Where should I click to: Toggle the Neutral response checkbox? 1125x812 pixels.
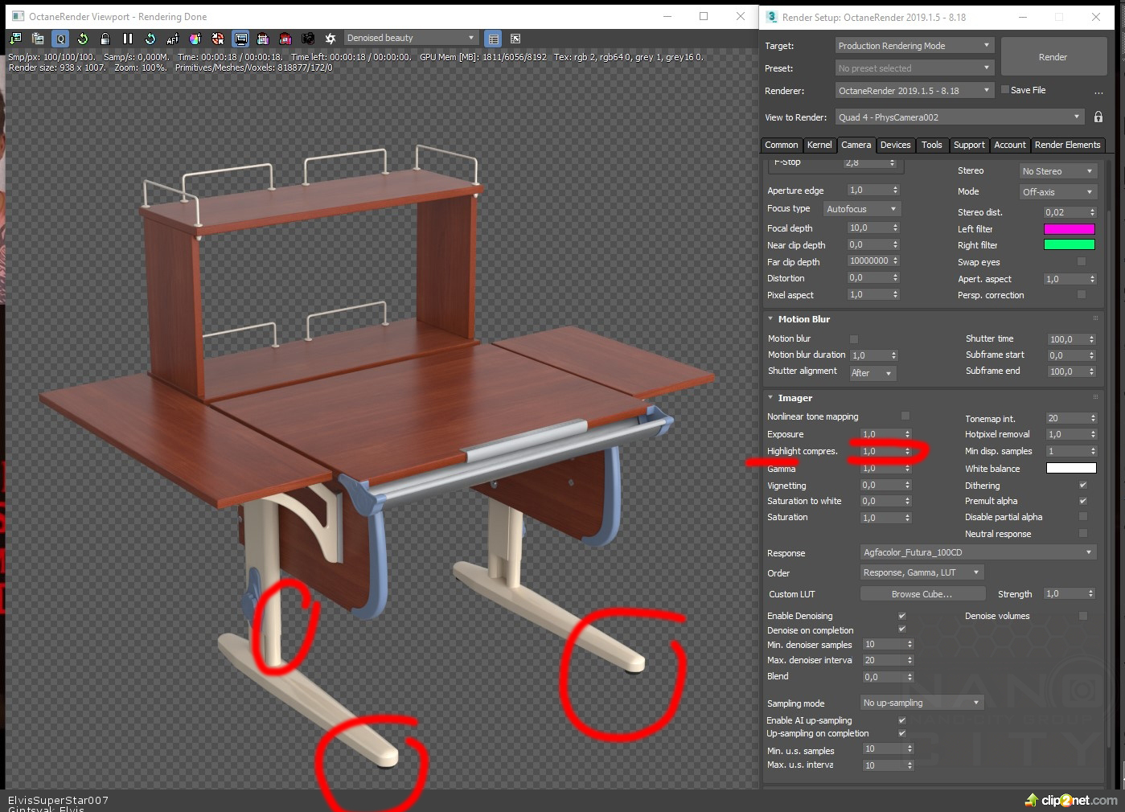(1083, 534)
